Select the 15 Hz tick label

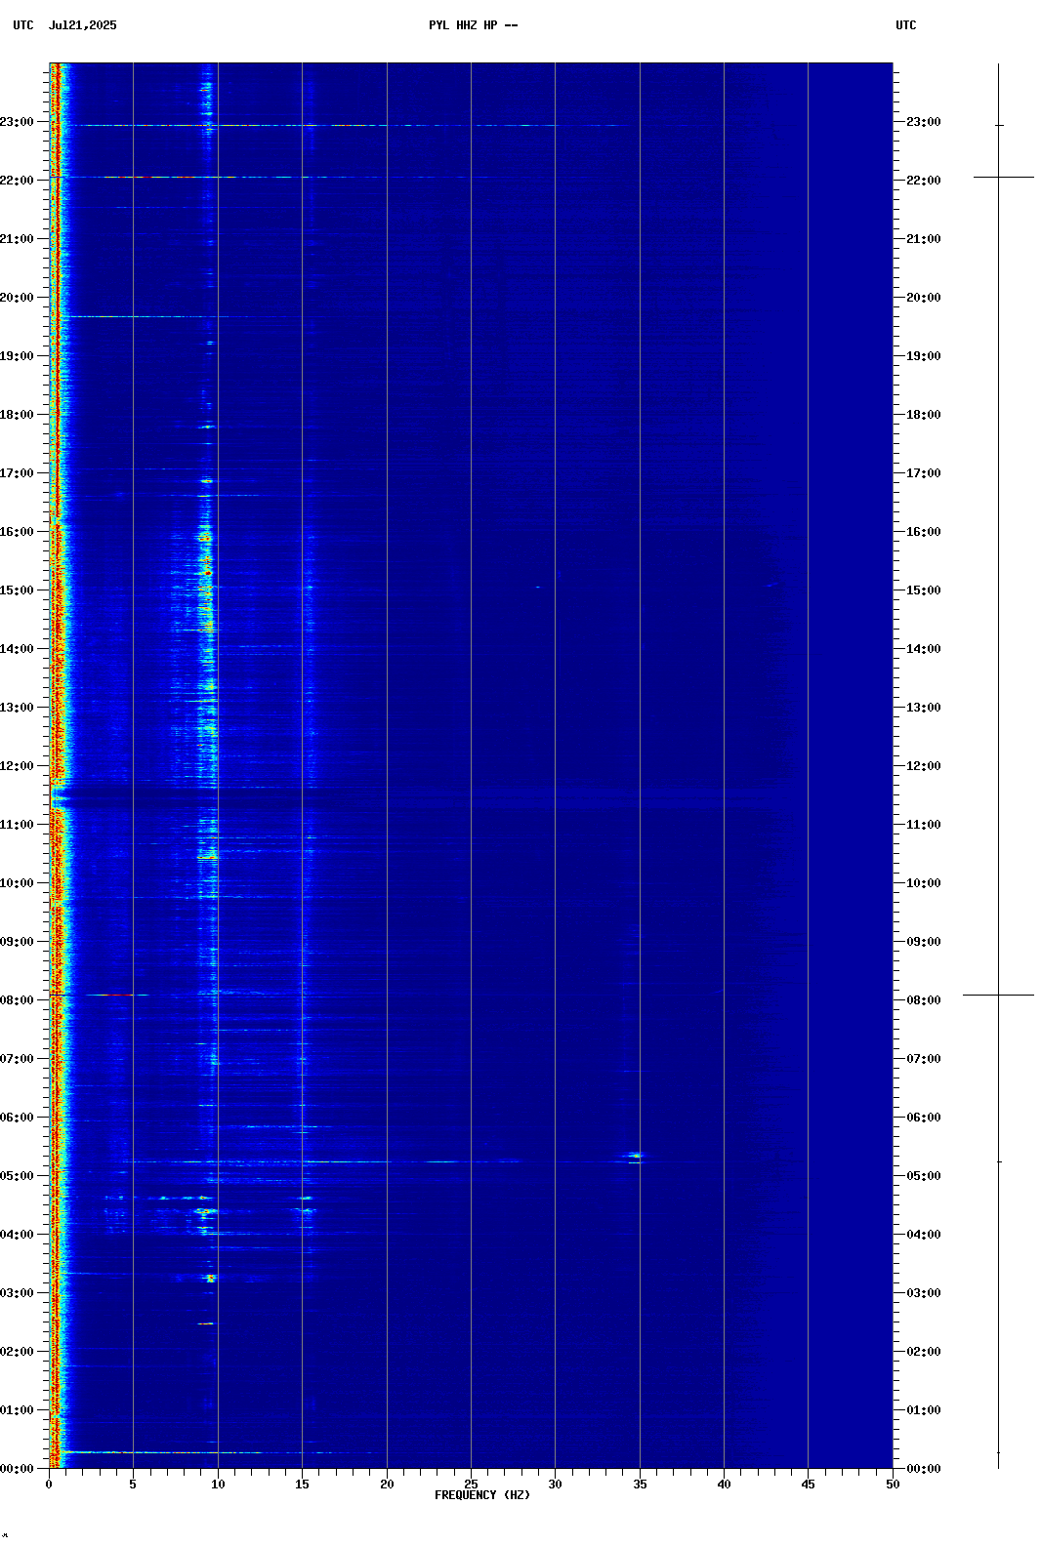(x=302, y=1485)
